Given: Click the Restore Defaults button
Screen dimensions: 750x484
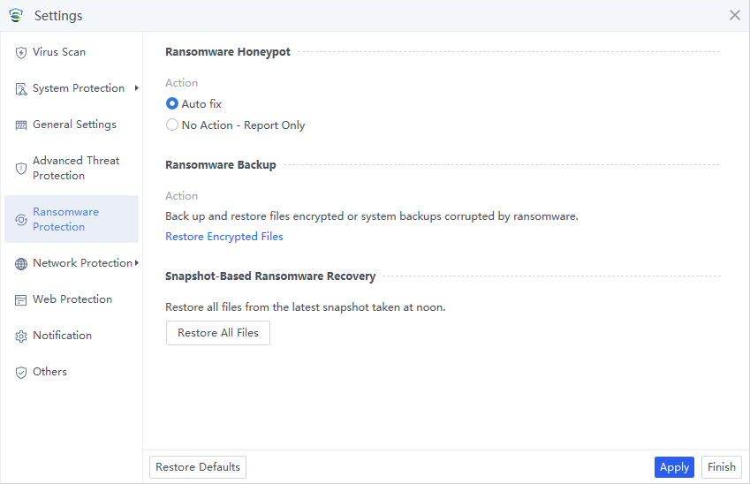Looking at the screenshot, I should pos(198,467).
